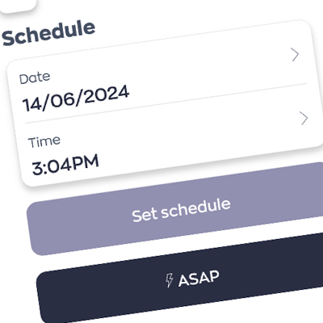Click the Date field label
This screenshot has width=323, height=323.
(35, 78)
